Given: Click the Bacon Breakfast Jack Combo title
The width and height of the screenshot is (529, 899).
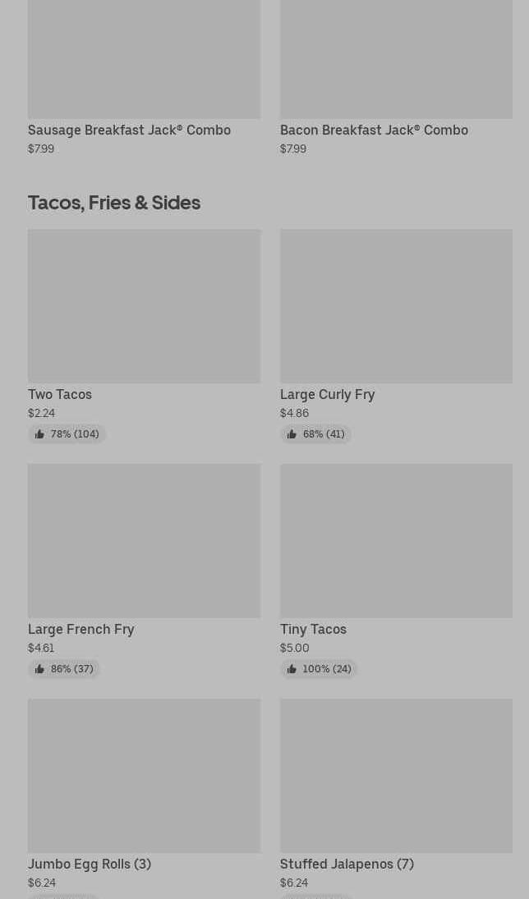Looking at the screenshot, I should [374, 130].
